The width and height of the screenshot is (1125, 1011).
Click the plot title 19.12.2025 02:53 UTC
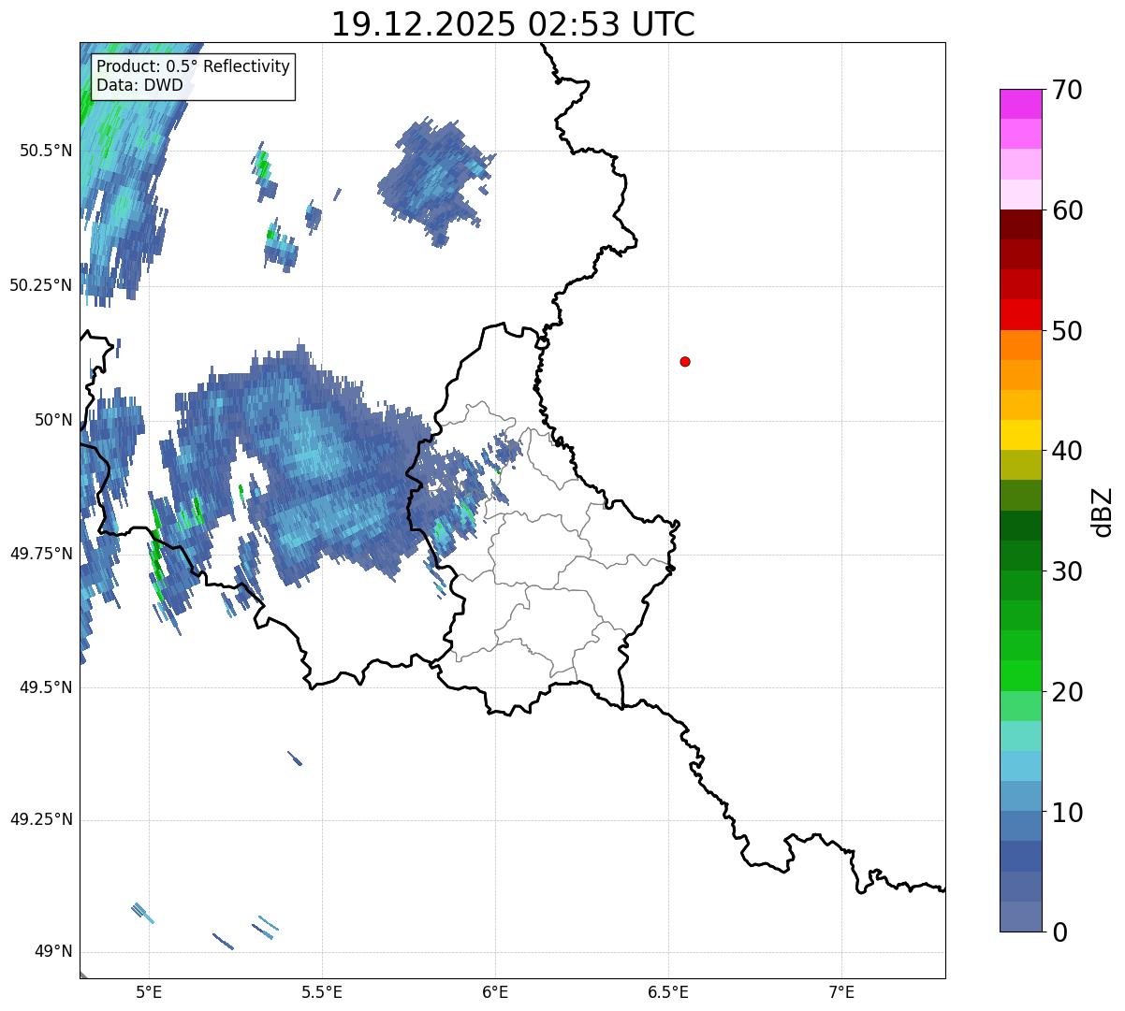click(513, 24)
